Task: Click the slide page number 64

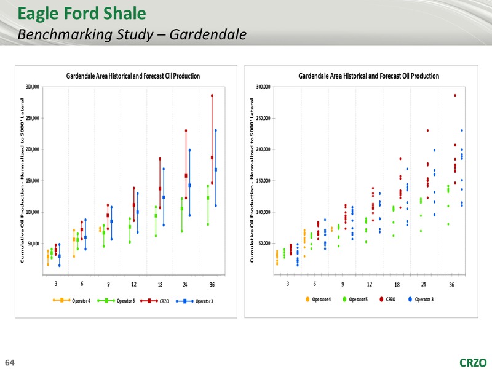Action: [10, 362]
